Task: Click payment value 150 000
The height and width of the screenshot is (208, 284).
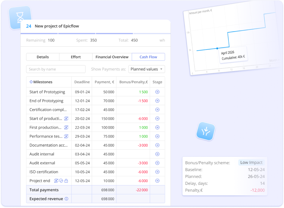Action: [108, 118]
